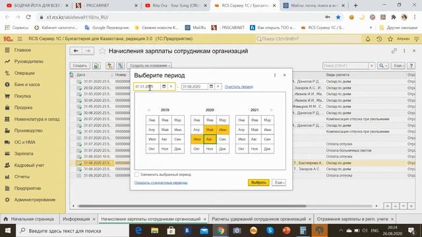Open the Зарплата section in the sidebar

tap(24, 153)
